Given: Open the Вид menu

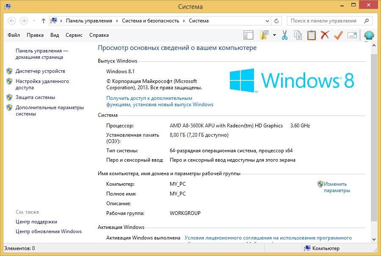Looking at the screenshot, I should coord(55,35).
